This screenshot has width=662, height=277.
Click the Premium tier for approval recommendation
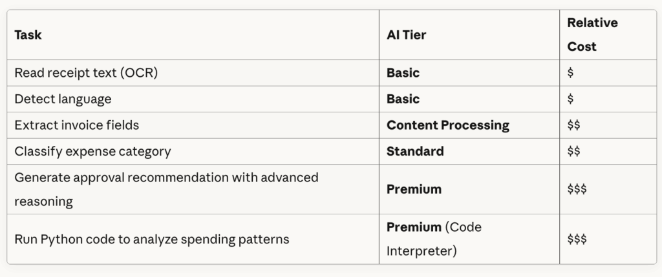(414, 189)
